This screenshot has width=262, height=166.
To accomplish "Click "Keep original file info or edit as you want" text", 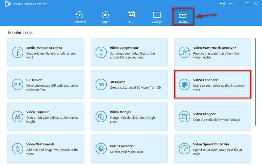I will [x=51, y=55].
